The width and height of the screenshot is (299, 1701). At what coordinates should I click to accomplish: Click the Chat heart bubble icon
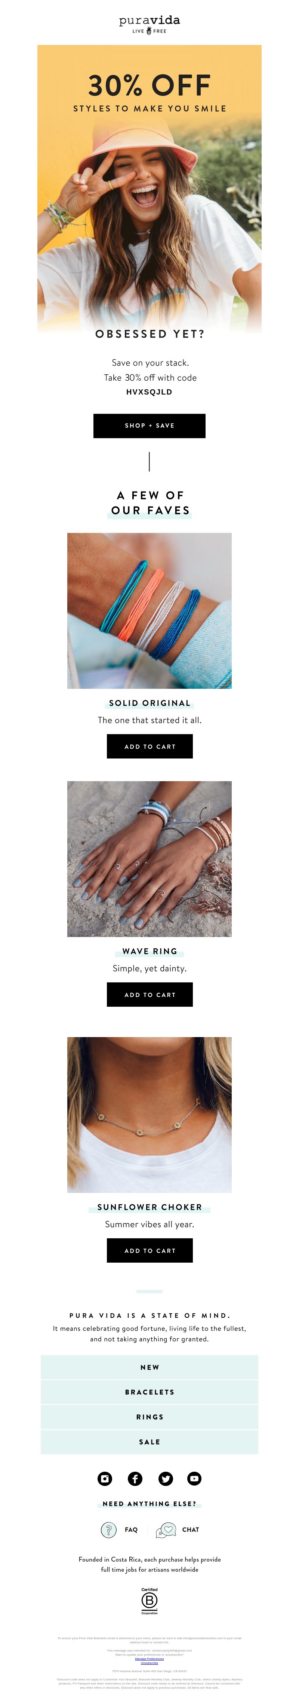pos(166,1529)
